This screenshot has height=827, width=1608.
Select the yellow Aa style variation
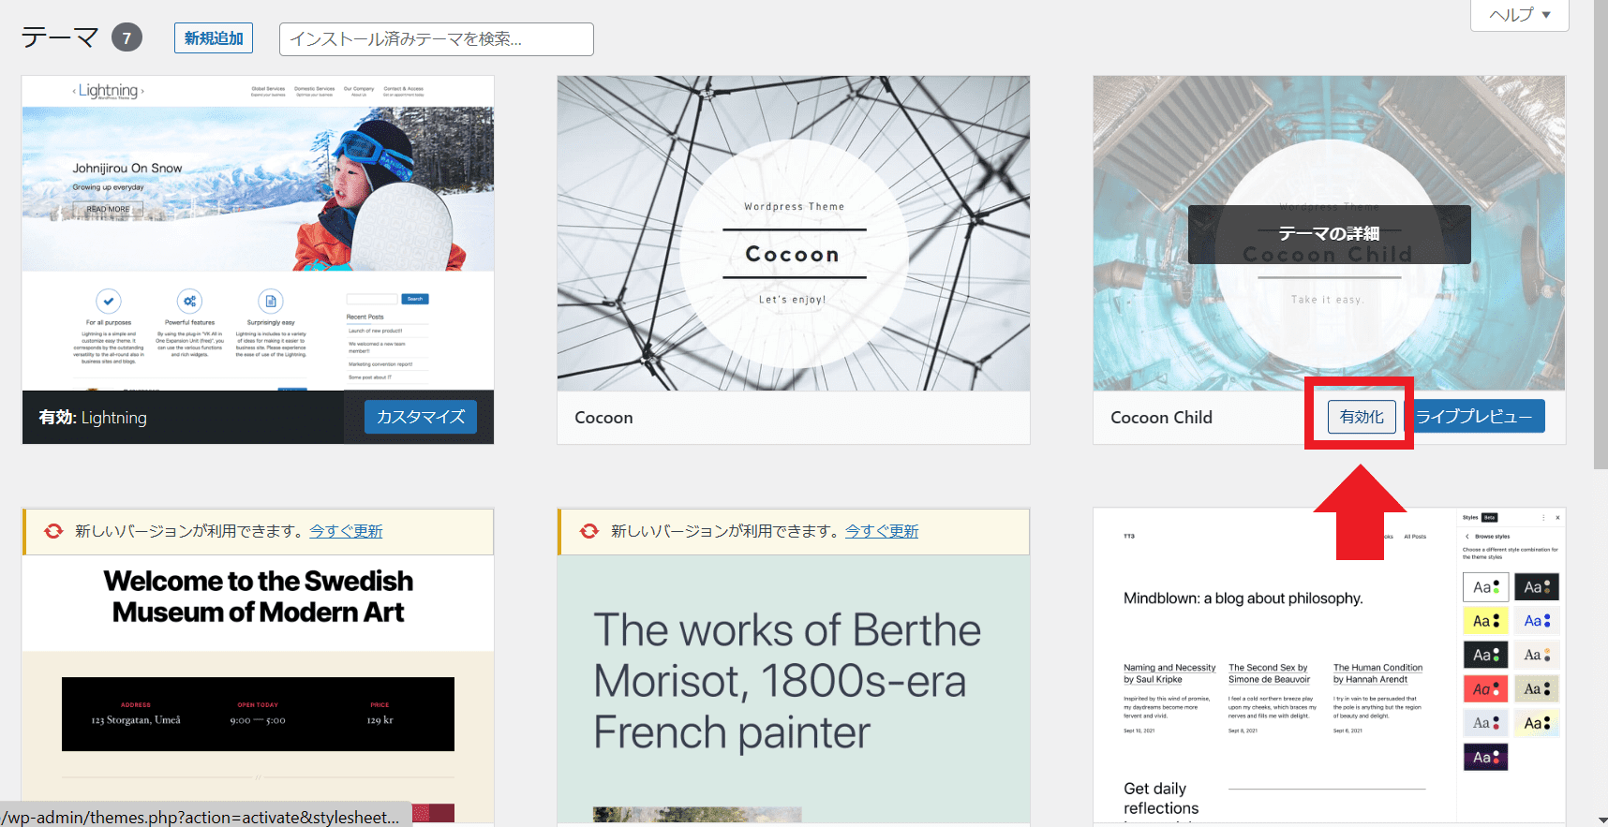(x=1486, y=621)
